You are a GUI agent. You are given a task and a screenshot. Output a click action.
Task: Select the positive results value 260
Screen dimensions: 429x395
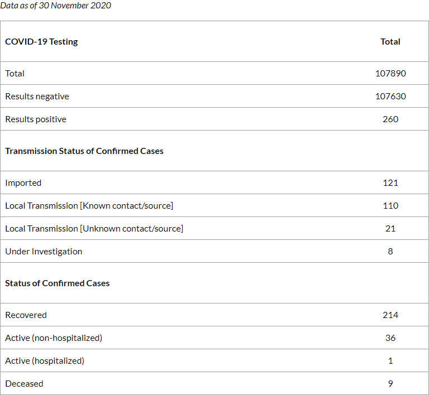pos(390,119)
